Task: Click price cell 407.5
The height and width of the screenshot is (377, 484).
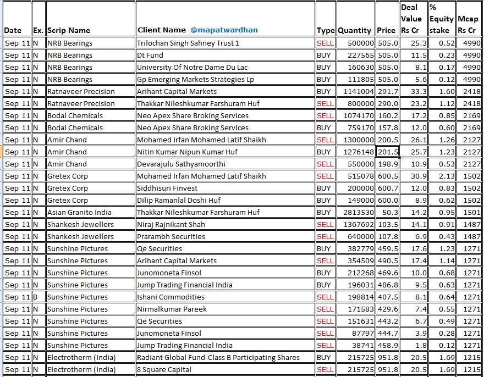Action: (387, 297)
